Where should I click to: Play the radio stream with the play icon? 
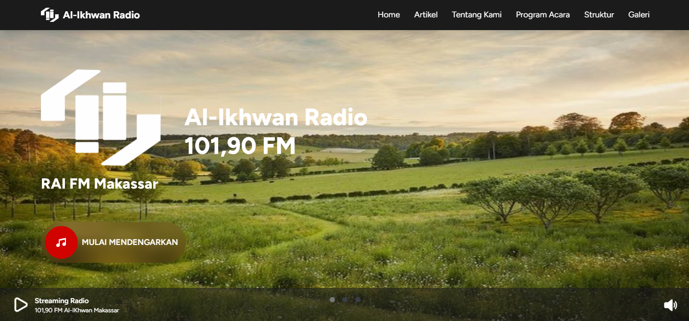(x=20, y=305)
